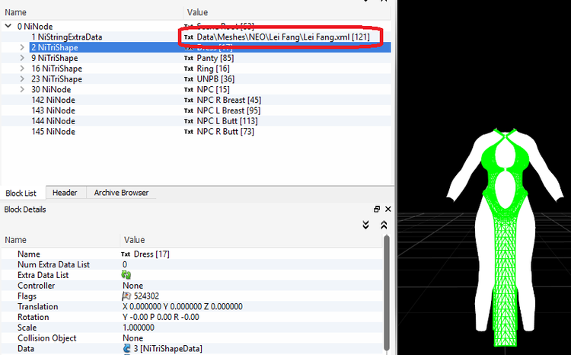Select the 9 NiTriShape block
Viewport: 571px width, 355px height.
55,58
